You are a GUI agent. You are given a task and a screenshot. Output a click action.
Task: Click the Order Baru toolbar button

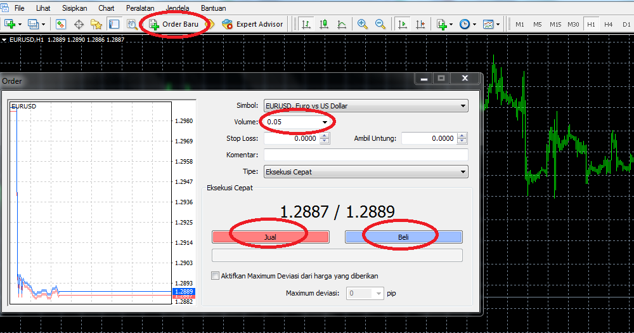click(174, 24)
